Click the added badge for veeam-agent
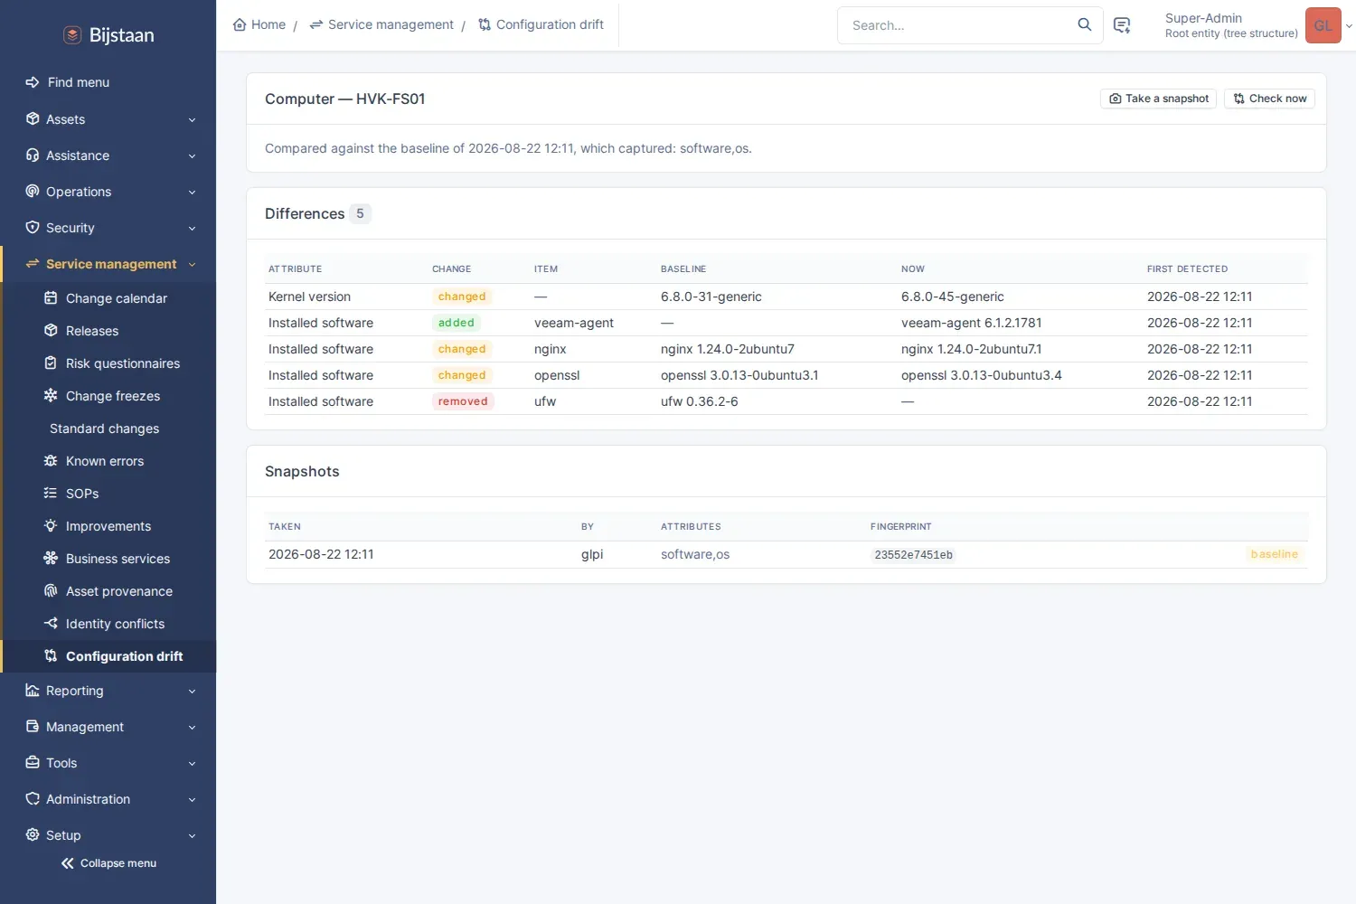1356x904 pixels. [x=457, y=323]
